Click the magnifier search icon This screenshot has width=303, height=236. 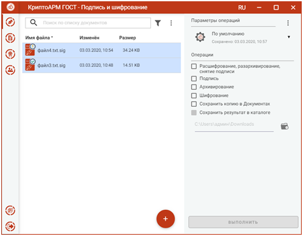tap(34, 22)
